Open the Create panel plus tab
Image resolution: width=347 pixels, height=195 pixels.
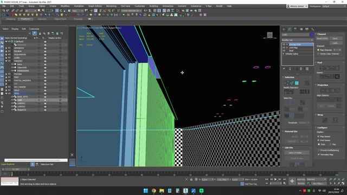point(284,29)
